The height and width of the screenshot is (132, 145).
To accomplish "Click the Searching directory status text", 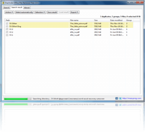I will (x=69, y=99).
